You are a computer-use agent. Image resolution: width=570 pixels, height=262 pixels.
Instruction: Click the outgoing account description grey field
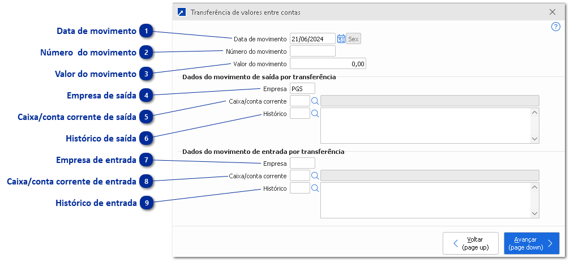[430, 101]
